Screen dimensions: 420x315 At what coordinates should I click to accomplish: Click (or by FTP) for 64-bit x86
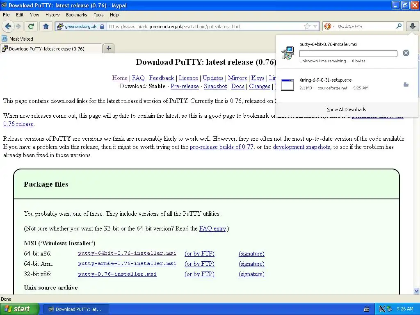pyautogui.click(x=200, y=253)
